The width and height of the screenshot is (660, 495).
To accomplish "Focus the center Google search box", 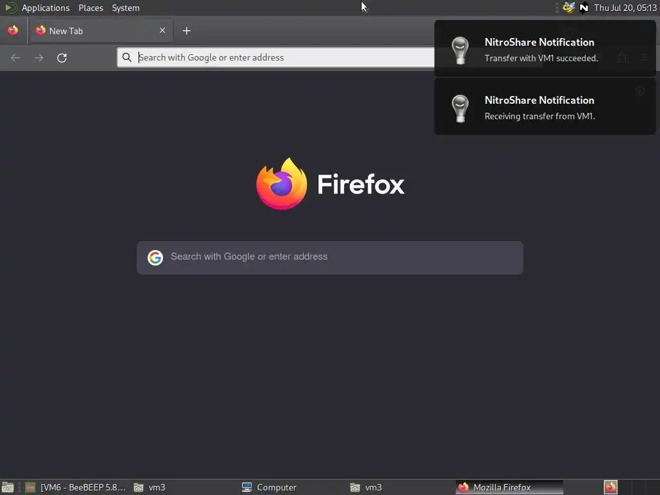I will (x=330, y=258).
